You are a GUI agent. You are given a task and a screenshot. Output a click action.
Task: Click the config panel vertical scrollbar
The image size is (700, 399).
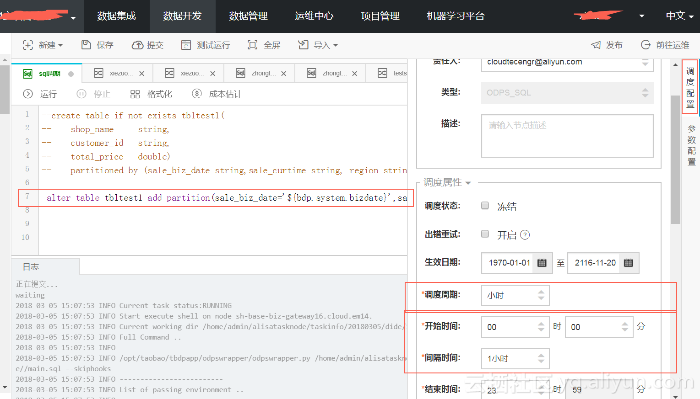pyautogui.click(x=675, y=160)
